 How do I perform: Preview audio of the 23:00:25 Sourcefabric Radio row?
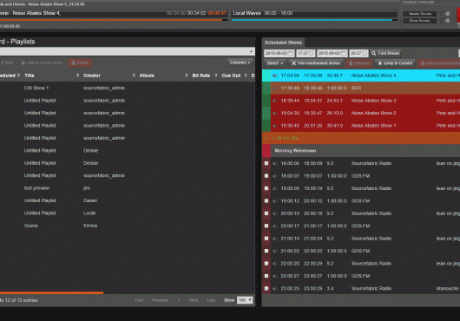275,289
